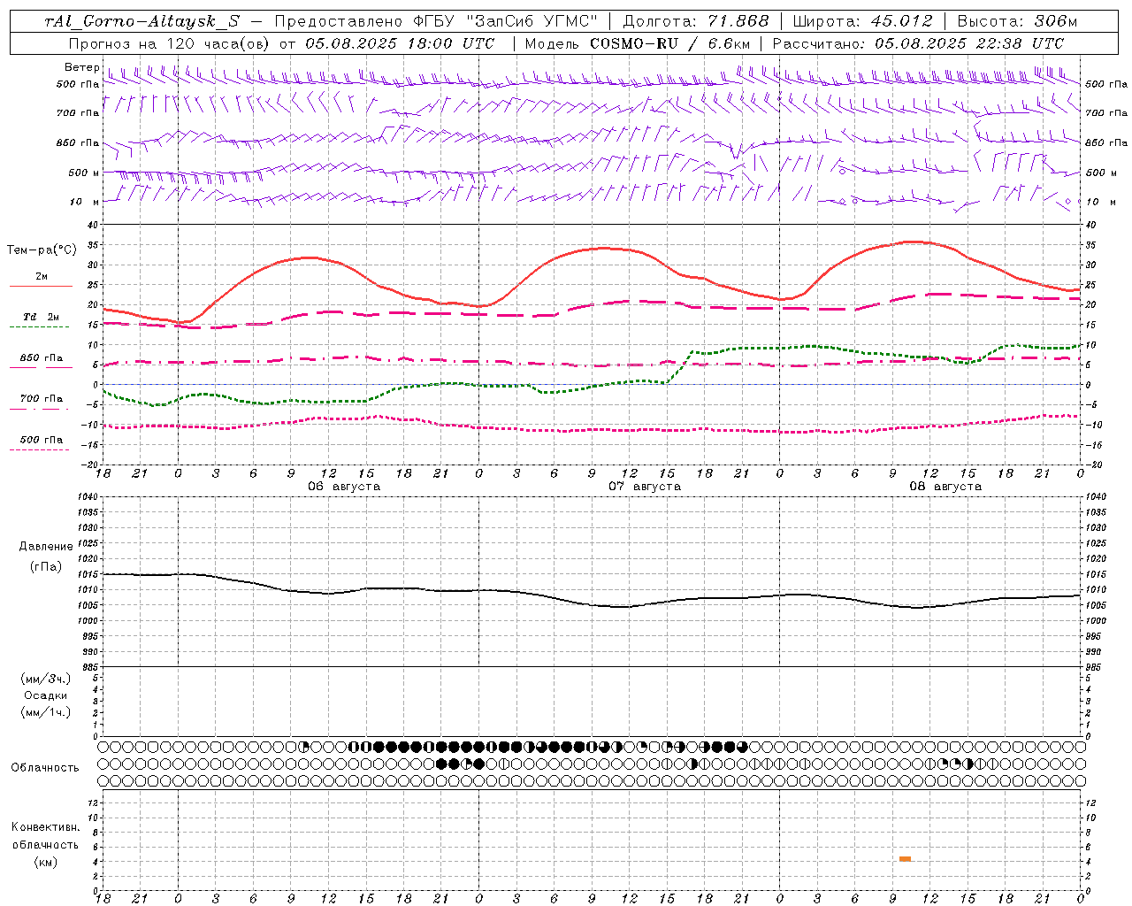Click the Рассчитано: 05.08.2025 22:38 UTC timestamp
This screenshot has height=906, width=1132.
918,43
